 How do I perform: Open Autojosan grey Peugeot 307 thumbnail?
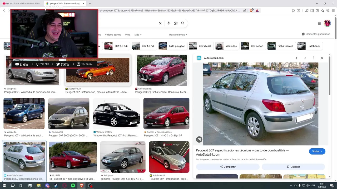point(123,157)
